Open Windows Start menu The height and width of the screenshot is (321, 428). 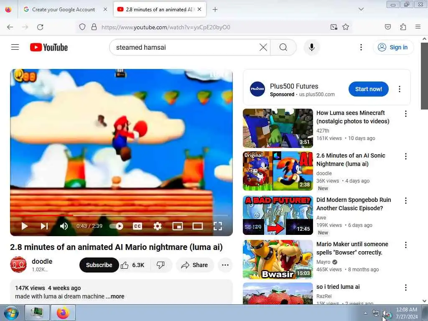tap(11, 313)
